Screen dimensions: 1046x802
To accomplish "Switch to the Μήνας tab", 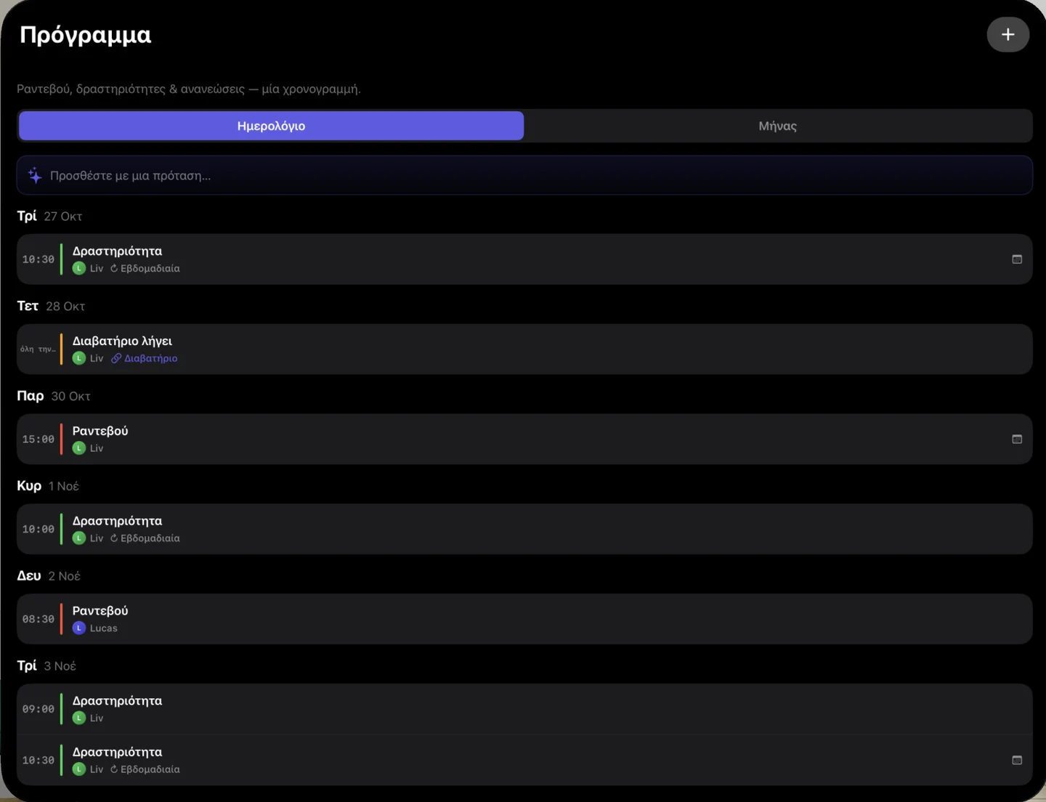I will point(777,126).
